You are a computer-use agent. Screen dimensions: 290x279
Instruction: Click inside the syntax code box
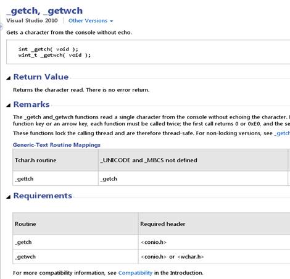pos(148,52)
